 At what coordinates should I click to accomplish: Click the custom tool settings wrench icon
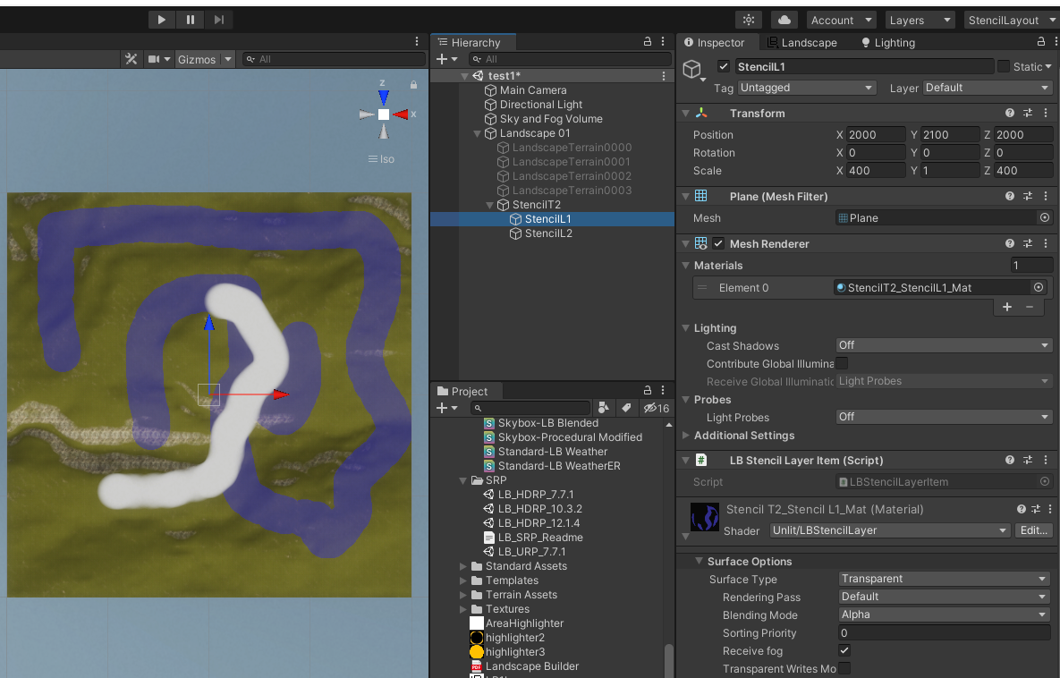(x=131, y=59)
